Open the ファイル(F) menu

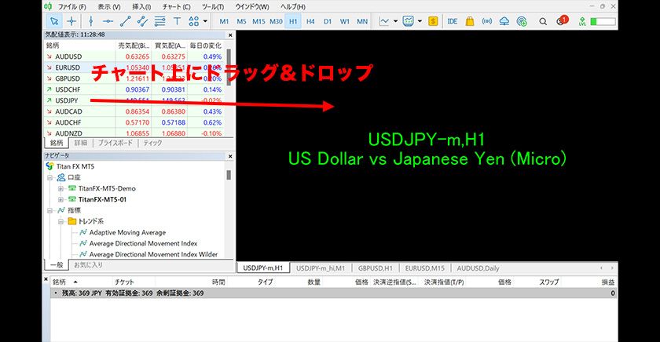click(x=71, y=7)
